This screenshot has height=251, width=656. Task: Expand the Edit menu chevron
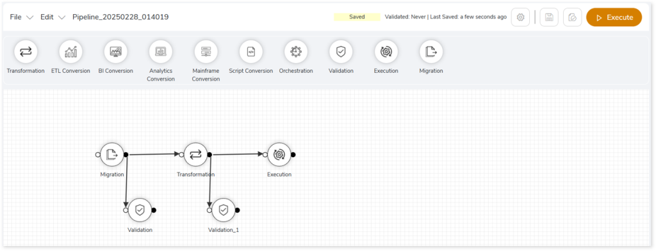click(x=62, y=17)
